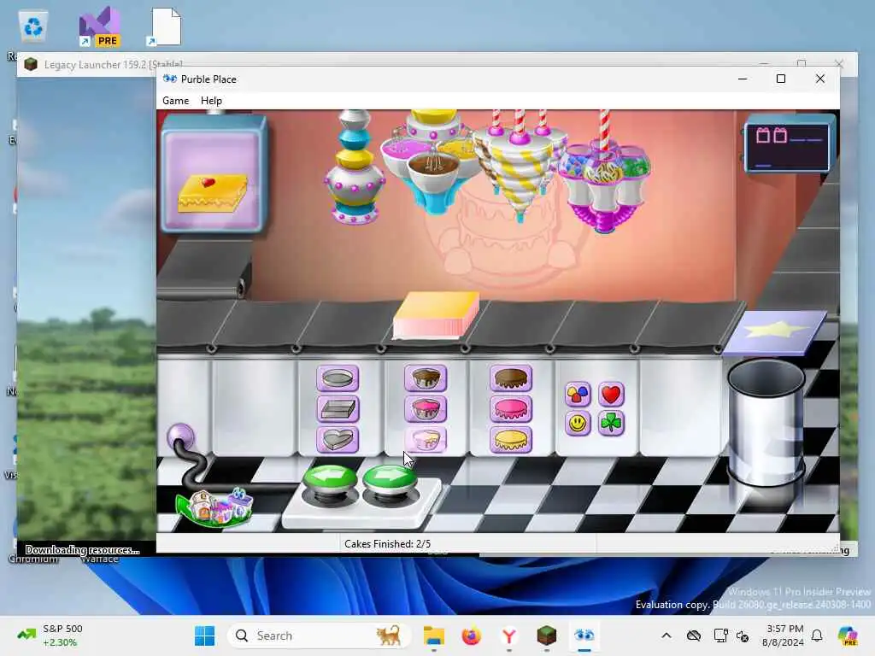The width and height of the screenshot is (875, 656).
Task: View the cake order display screen
Action: tap(214, 174)
